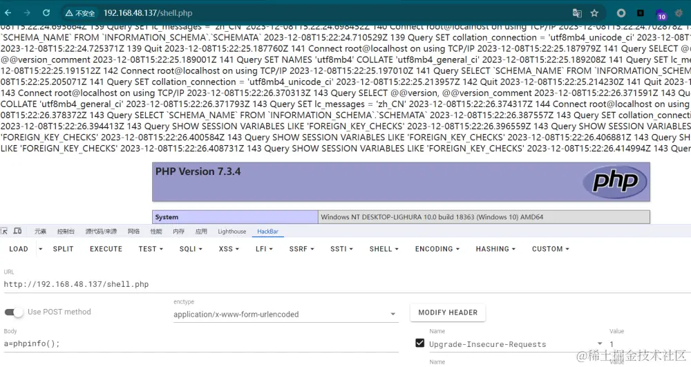Uncheck the Upgrade-Insecure-Requests header checkbox
The height and width of the screenshot is (367, 691).
pyautogui.click(x=420, y=343)
